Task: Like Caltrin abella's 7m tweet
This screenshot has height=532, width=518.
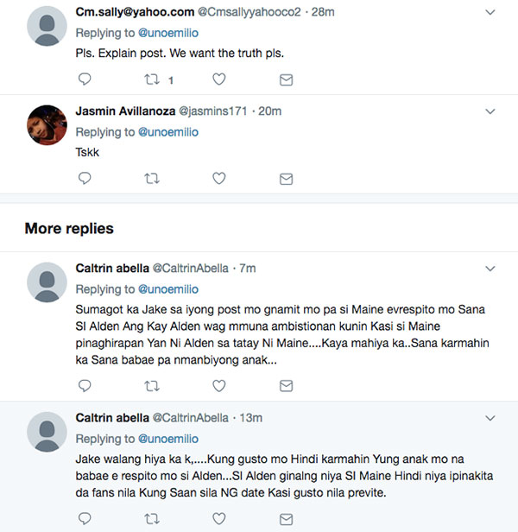Action: coord(219,385)
